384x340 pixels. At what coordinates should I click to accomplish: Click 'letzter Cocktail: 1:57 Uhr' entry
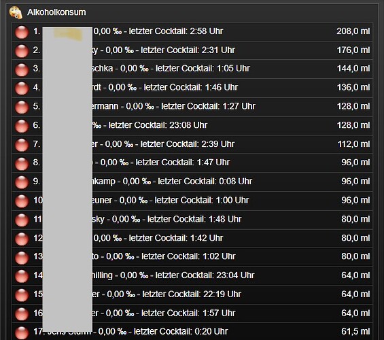[x=188, y=313]
